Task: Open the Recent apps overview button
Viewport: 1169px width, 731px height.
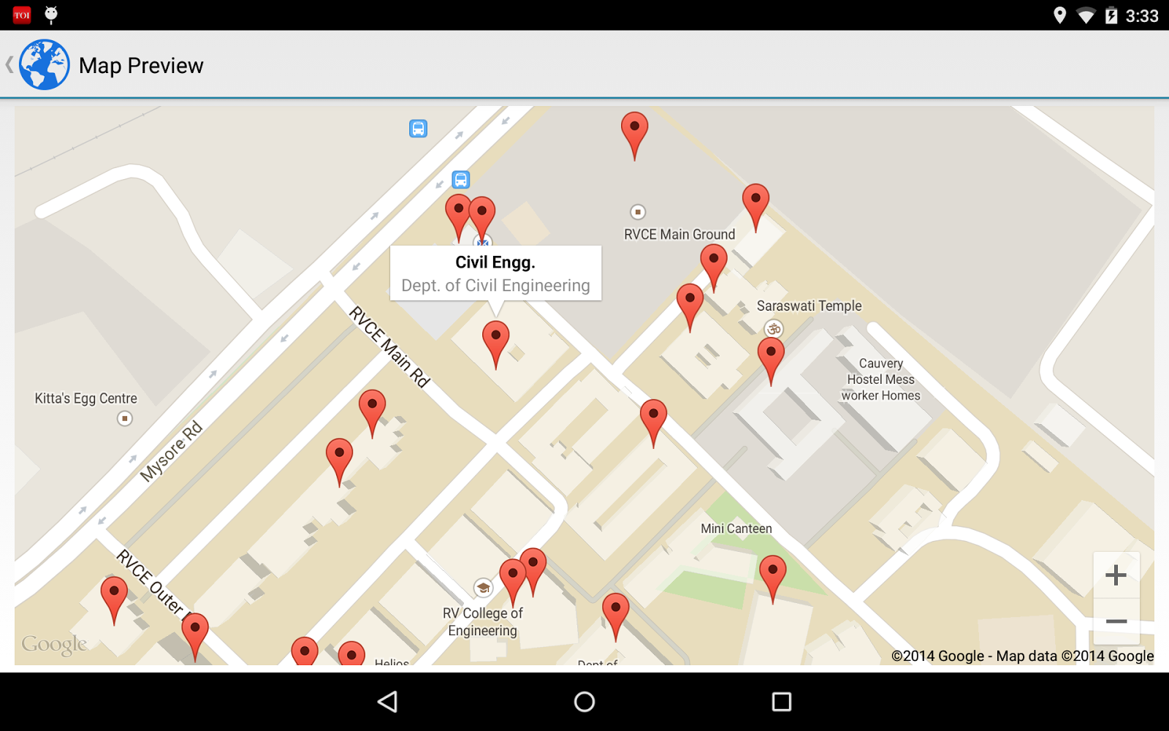Action: click(x=782, y=702)
